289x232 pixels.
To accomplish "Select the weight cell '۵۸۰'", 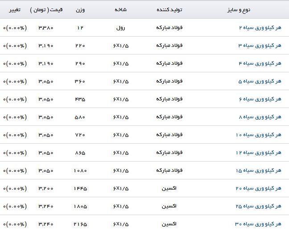I will click(x=80, y=117).
